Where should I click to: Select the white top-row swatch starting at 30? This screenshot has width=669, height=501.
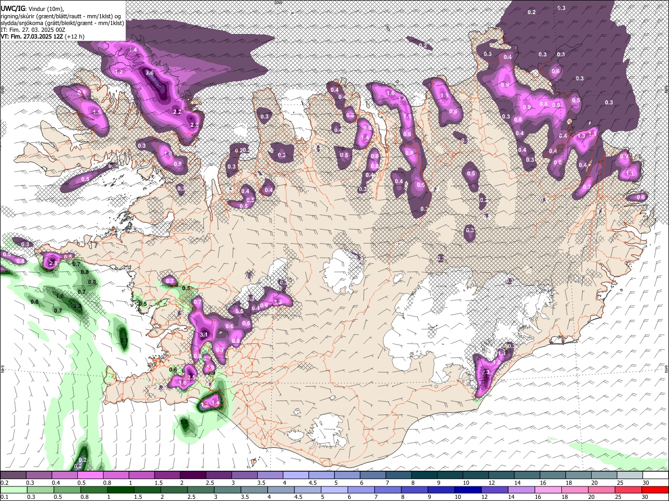click(655, 475)
